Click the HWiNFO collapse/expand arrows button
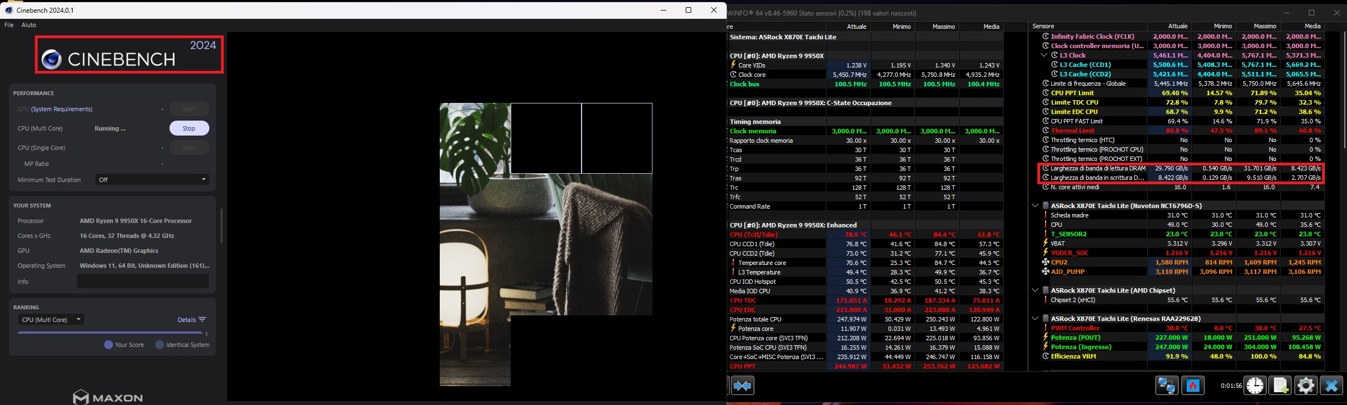Screen dimensions: 1347x405 pos(743,385)
